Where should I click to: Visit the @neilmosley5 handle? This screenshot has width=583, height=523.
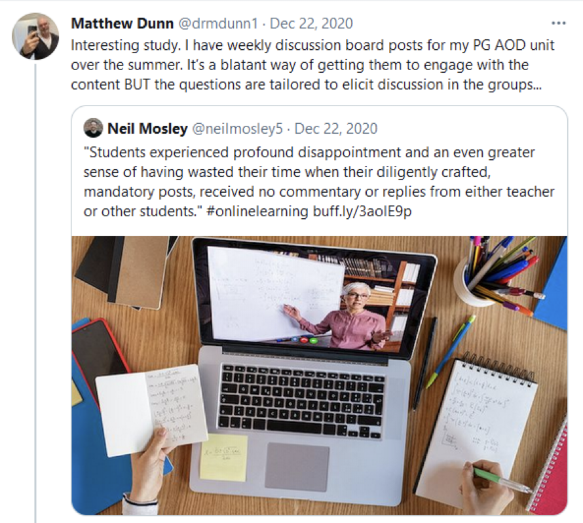click(x=237, y=128)
